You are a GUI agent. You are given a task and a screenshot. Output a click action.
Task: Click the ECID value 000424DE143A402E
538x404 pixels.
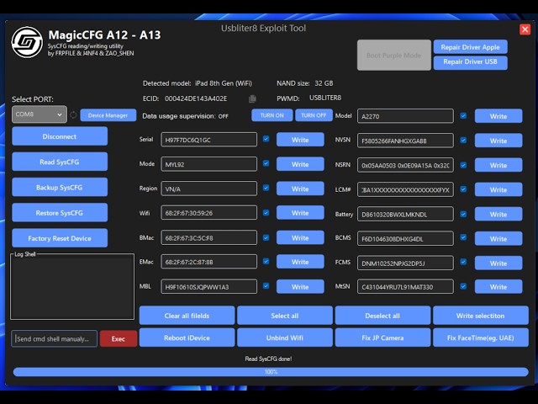196,98
